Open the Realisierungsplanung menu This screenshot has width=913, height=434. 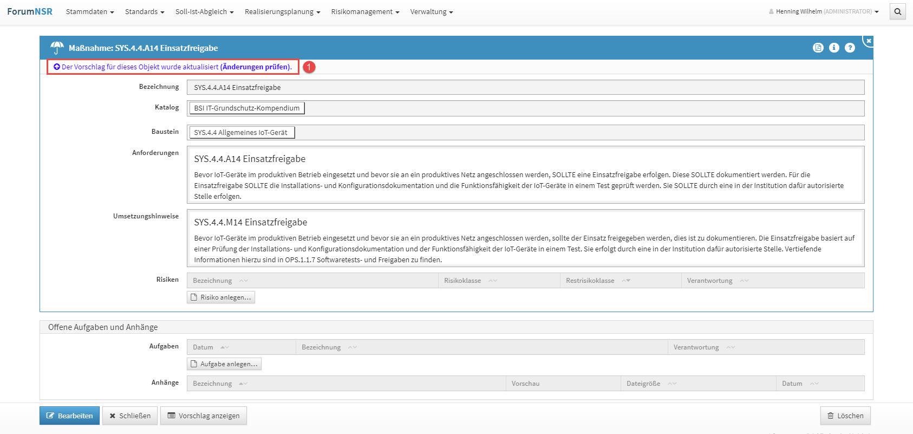(x=282, y=11)
